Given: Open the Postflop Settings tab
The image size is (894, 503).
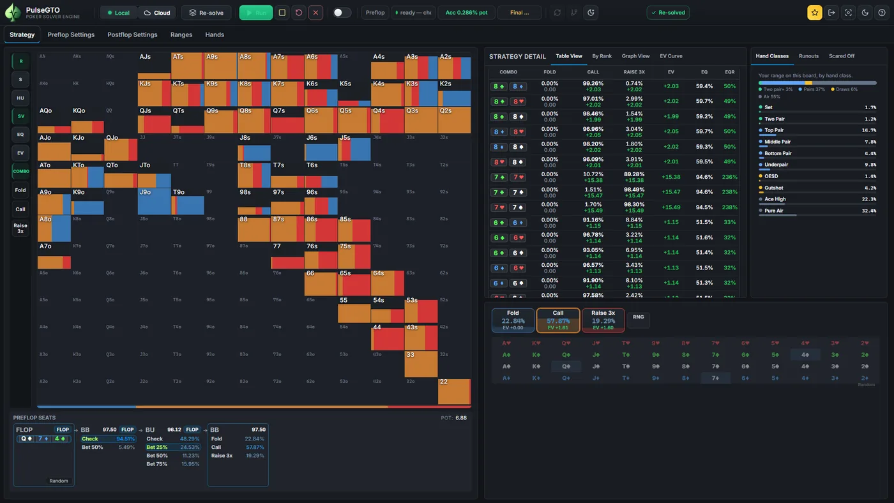Looking at the screenshot, I should click(x=132, y=34).
